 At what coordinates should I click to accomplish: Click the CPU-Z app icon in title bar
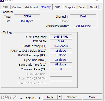pyautogui.click(x=2, y=1)
